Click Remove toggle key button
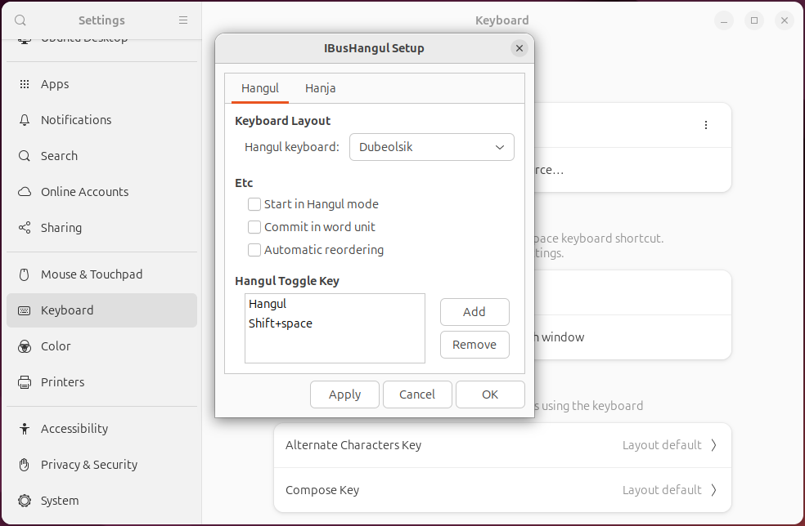Viewport: 805px width, 526px height. point(474,345)
